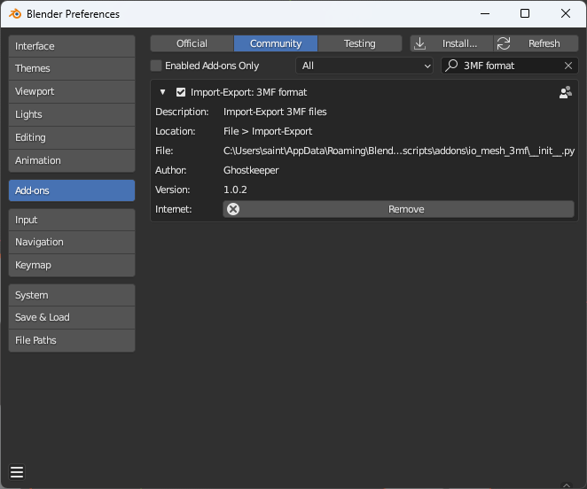Switch to the Official add-ons filter
This screenshot has width=587, height=489.
pos(192,43)
